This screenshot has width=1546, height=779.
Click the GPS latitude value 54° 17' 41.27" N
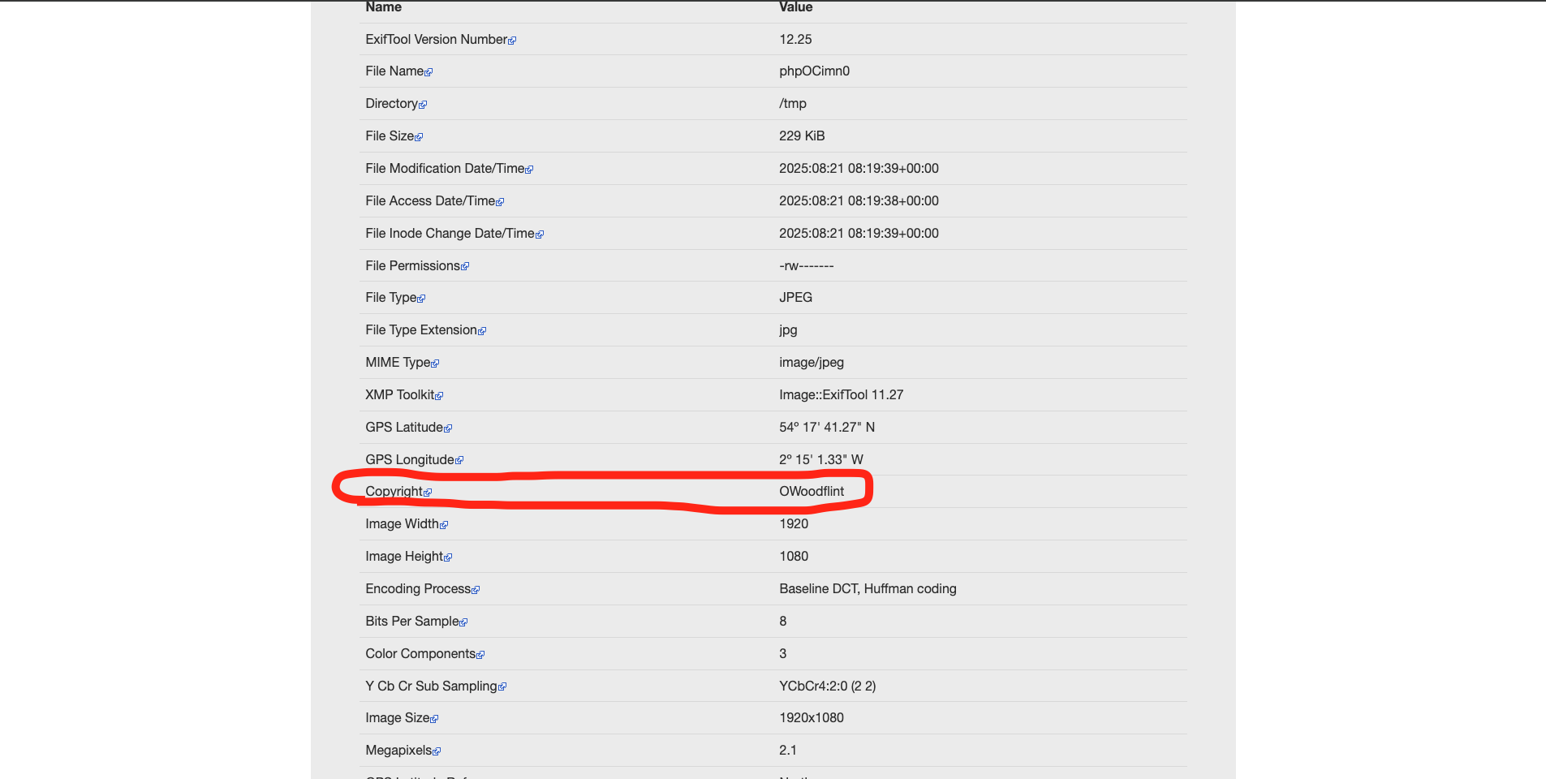[826, 427]
